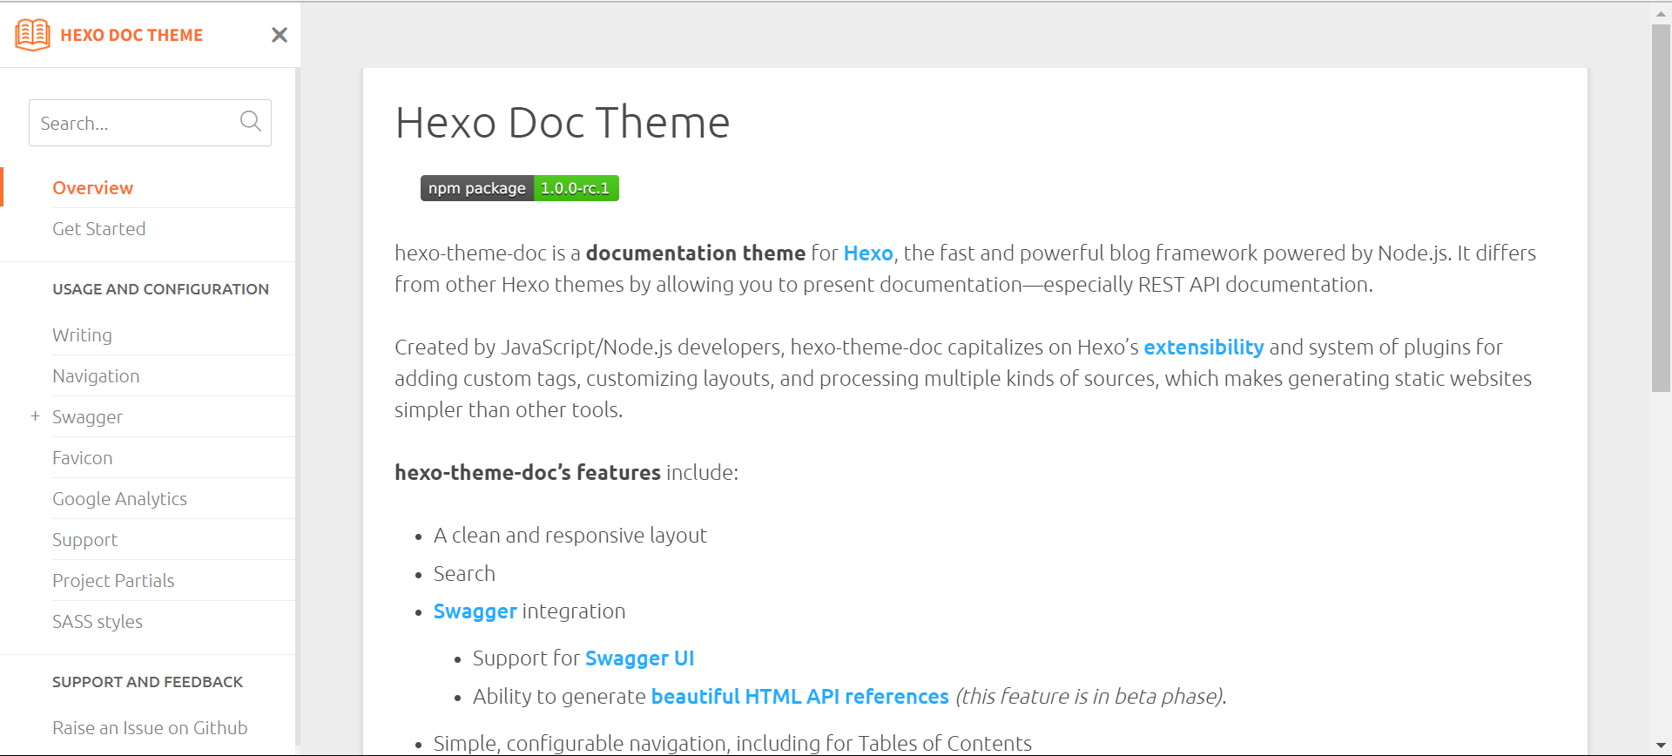Expand the Swagger menu with plus icon
The height and width of the screenshot is (756, 1672).
click(35, 416)
